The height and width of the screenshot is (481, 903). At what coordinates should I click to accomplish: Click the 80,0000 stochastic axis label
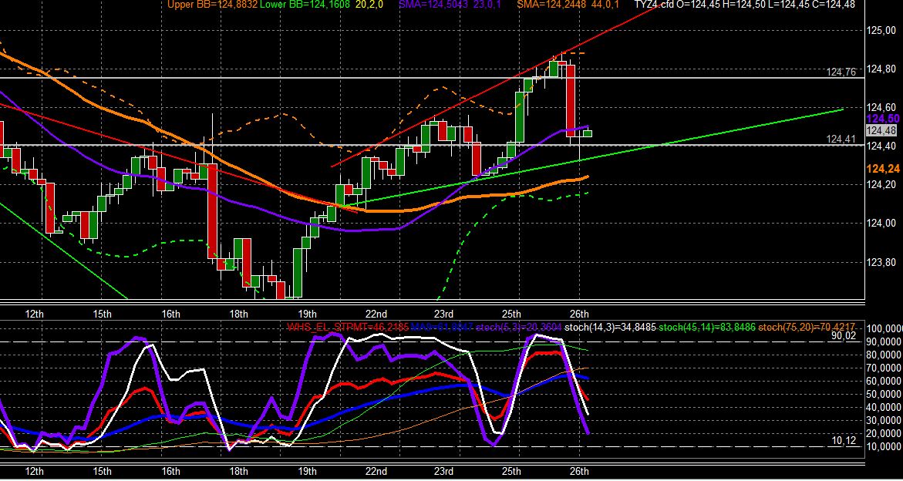[x=885, y=355]
